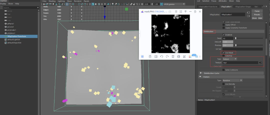Click rotate clockwise icon in image viewer
270x115 pixels.
[167, 57]
